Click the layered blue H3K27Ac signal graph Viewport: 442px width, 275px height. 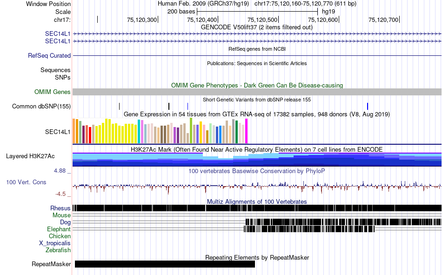pos(257,160)
